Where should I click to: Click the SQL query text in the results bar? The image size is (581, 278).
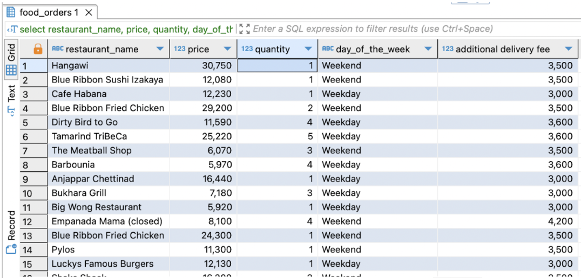(x=127, y=29)
